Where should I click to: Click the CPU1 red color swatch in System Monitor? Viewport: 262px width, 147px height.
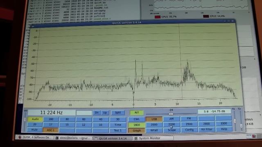coord(158,17)
